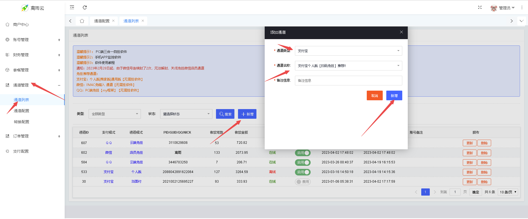Click the 套餐管理 sidebar icon
Screen dimensions: 528x219
point(7,70)
